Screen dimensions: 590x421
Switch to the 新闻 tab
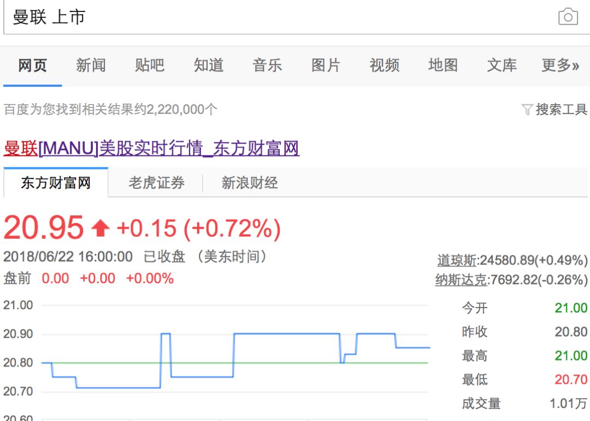(91, 65)
